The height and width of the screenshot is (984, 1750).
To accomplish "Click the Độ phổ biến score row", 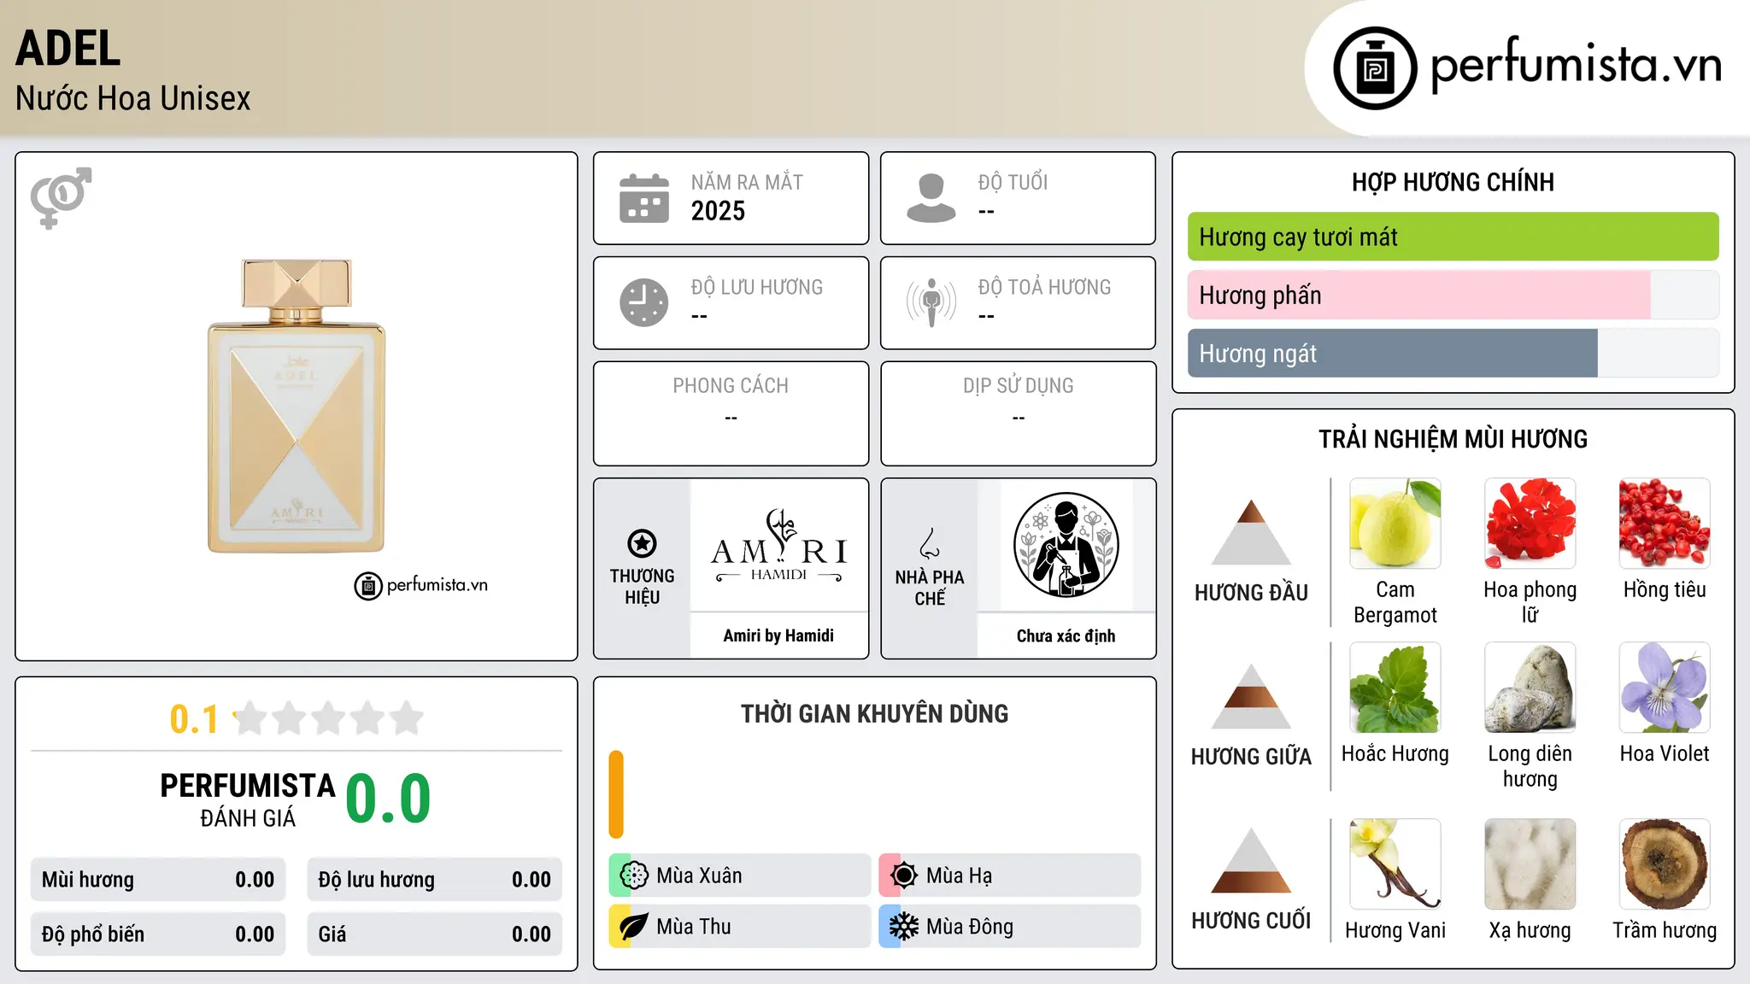I will 158,934.
